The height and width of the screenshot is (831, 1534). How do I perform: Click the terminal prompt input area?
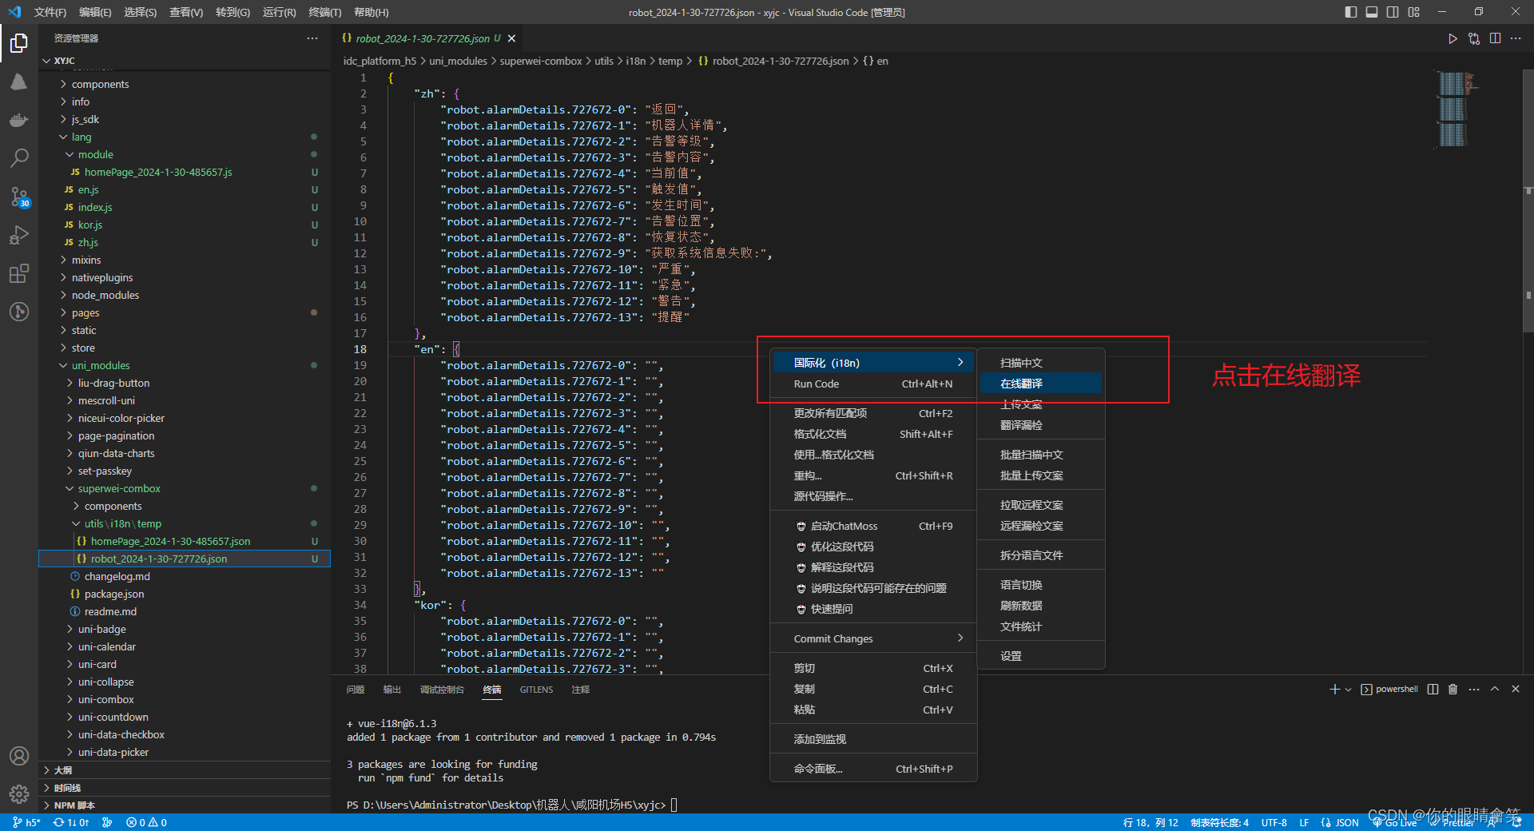point(674,805)
